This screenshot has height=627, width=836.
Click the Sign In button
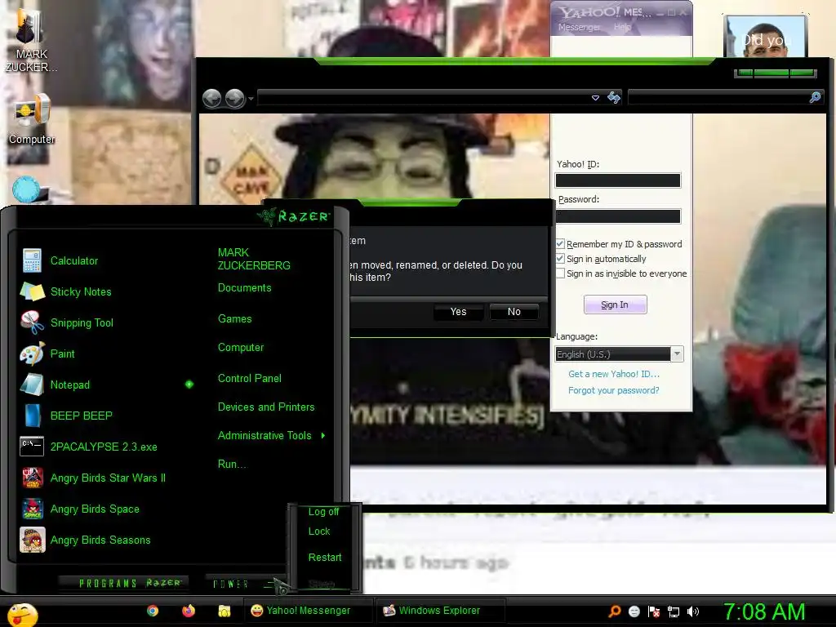(615, 305)
